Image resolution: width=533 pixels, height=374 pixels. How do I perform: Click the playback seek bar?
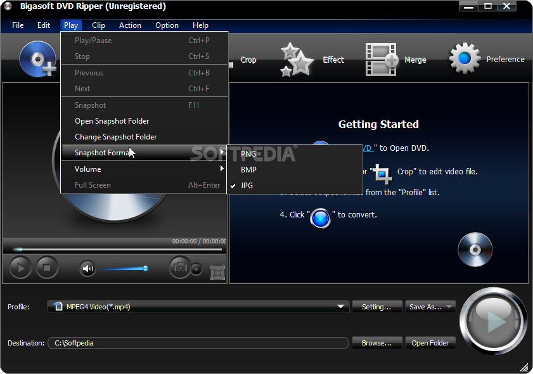[x=117, y=250]
